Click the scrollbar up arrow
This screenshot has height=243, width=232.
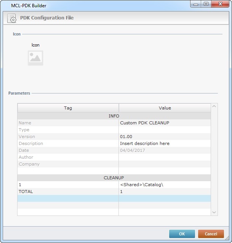pyautogui.click(x=214, y=106)
